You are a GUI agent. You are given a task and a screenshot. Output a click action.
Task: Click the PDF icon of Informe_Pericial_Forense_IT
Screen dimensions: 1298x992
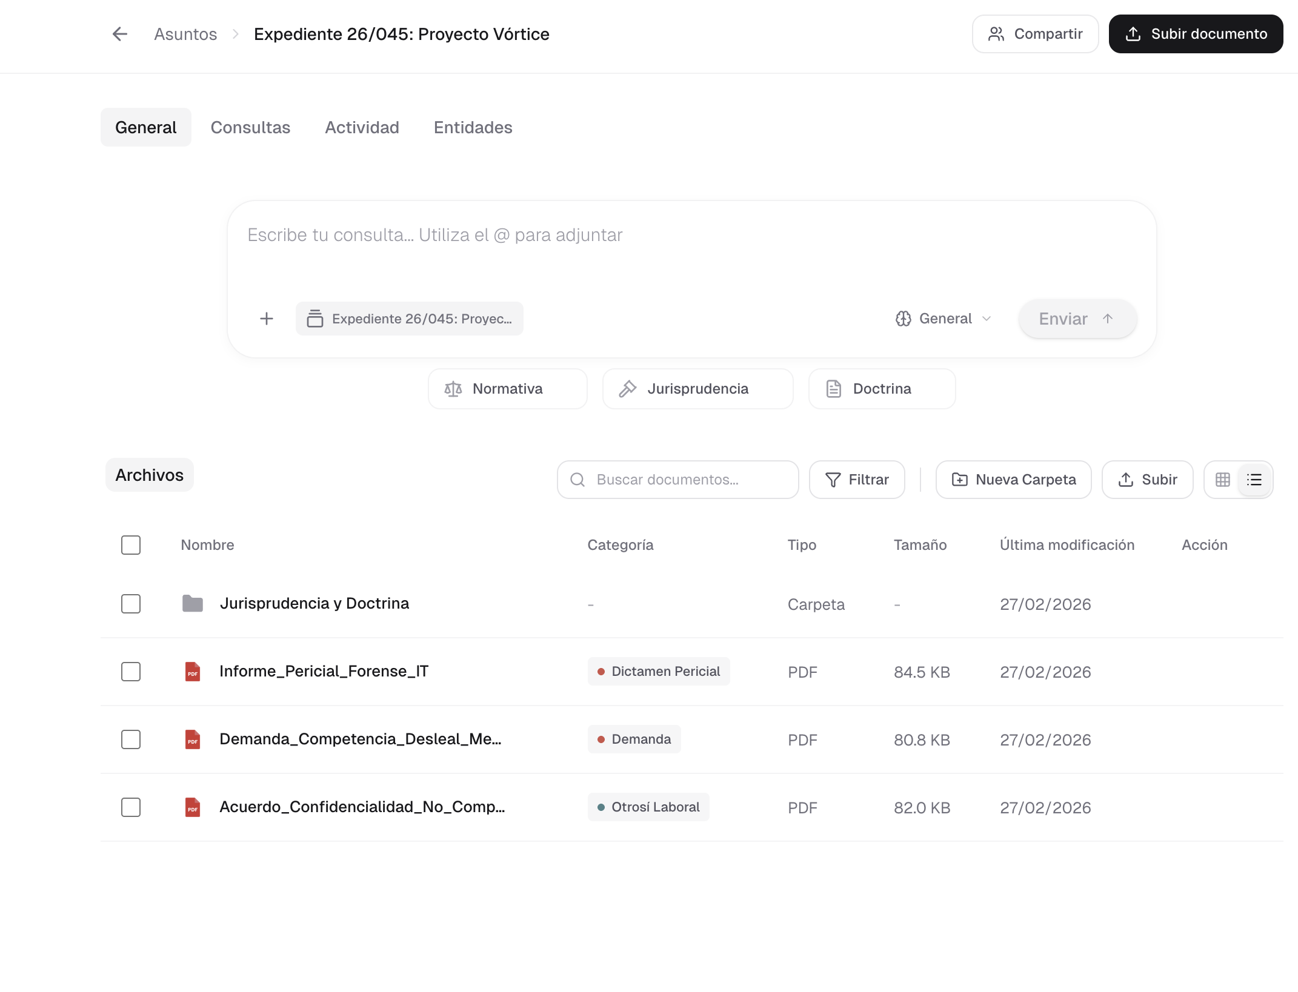click(193, 672)
